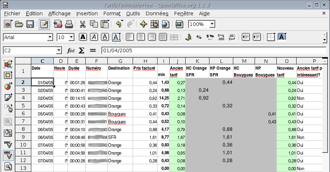
Task: Align cell content left
Action: (130, 37)
